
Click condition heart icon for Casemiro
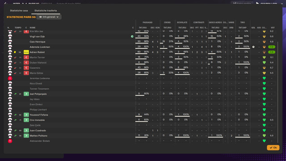point(264,68)
